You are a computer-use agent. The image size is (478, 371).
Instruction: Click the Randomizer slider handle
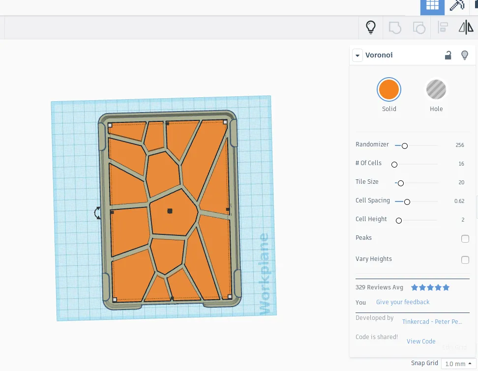click(x=405, y=146)
